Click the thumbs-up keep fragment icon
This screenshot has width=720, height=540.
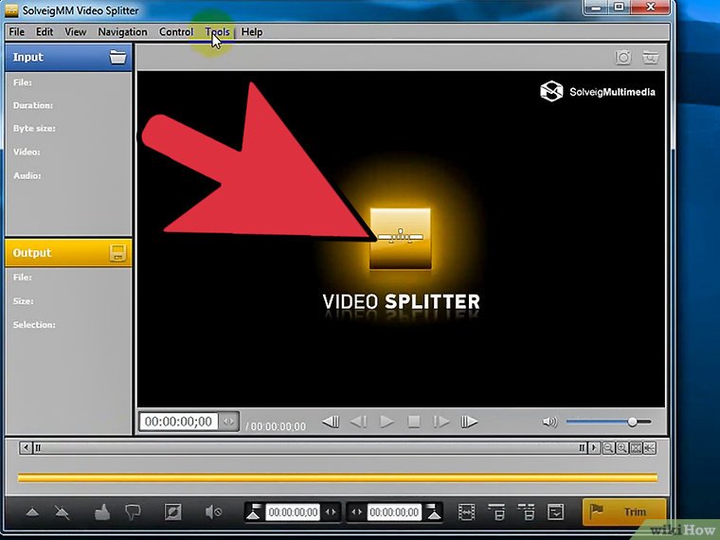[x=103, y=513]
